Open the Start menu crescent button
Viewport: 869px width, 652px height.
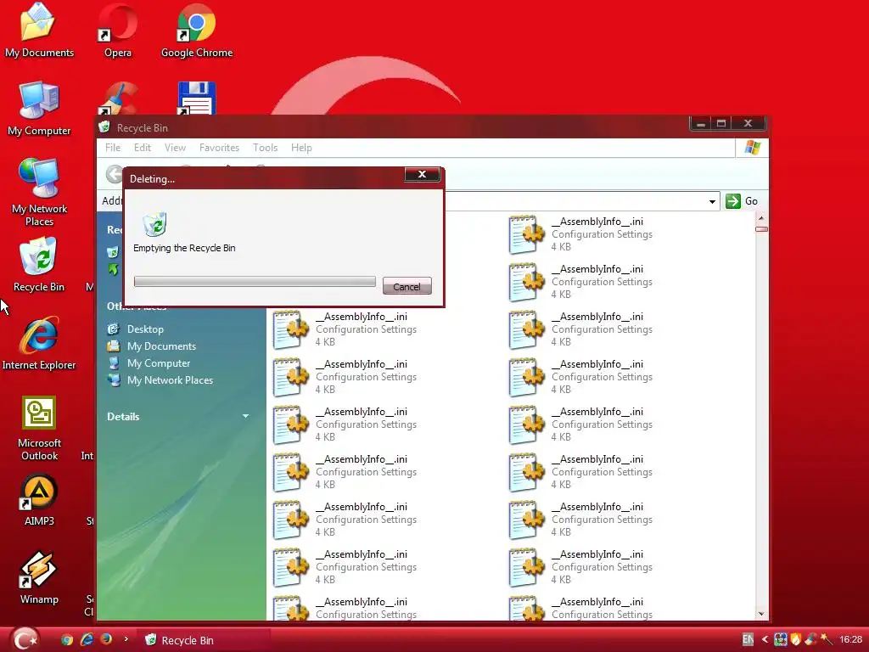click(x=25, y=638)
